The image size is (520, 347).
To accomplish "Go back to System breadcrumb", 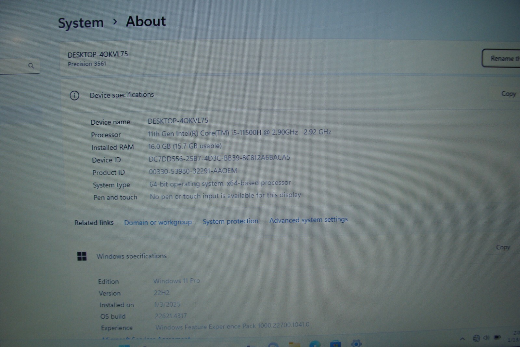I will coord(81,23).
